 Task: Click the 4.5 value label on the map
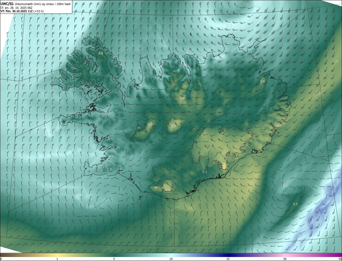click(x=295, y=204)
